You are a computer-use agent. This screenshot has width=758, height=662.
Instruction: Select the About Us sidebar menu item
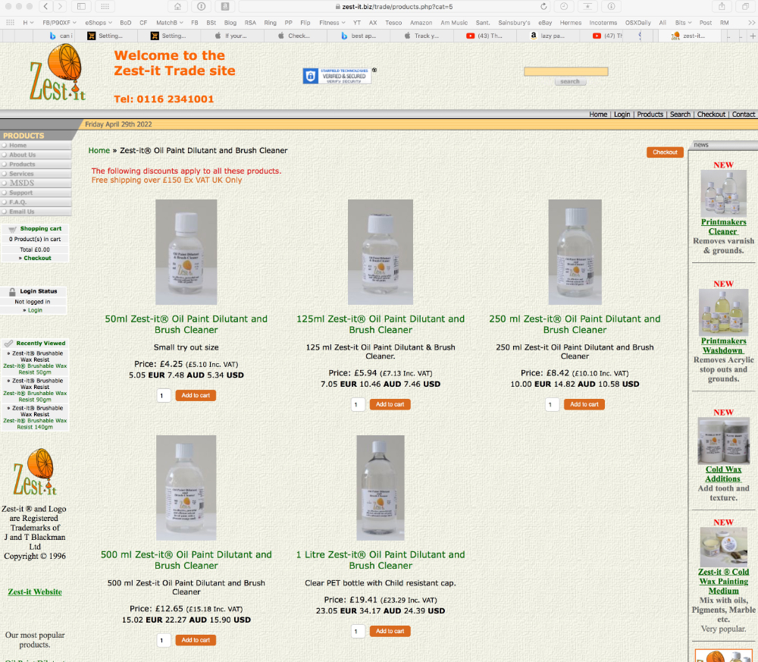[x=22, y=155]
